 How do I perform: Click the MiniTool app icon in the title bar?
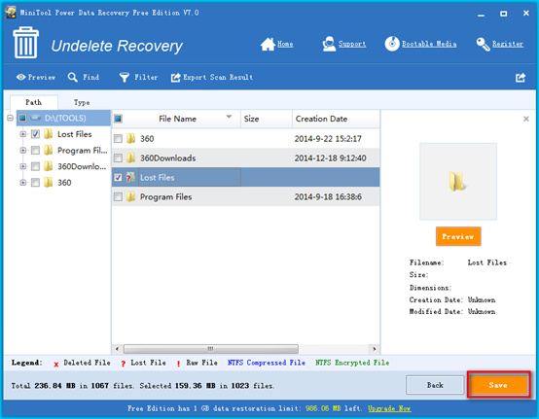tap(11, 13)
